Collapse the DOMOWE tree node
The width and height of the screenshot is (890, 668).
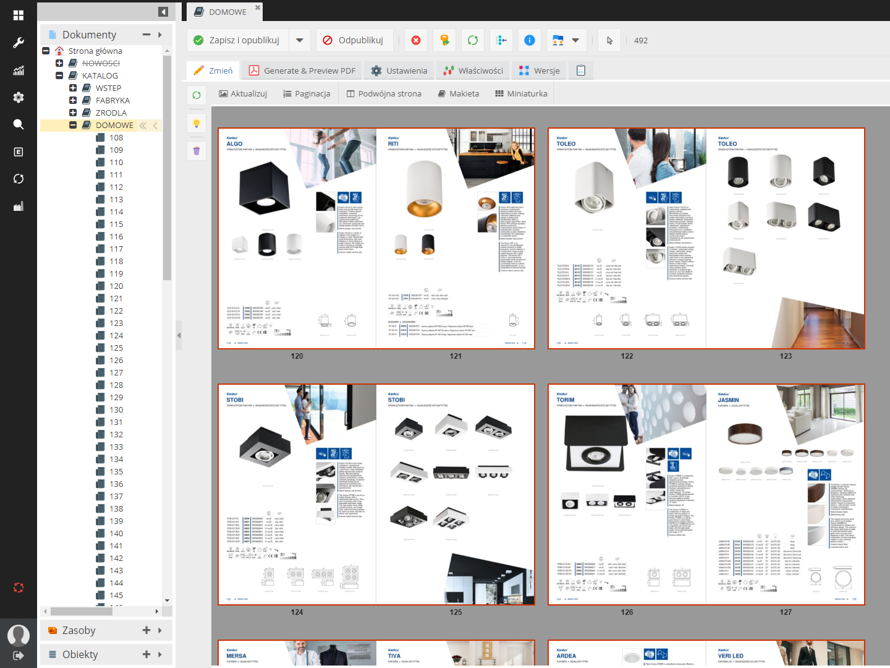point(73,125)
